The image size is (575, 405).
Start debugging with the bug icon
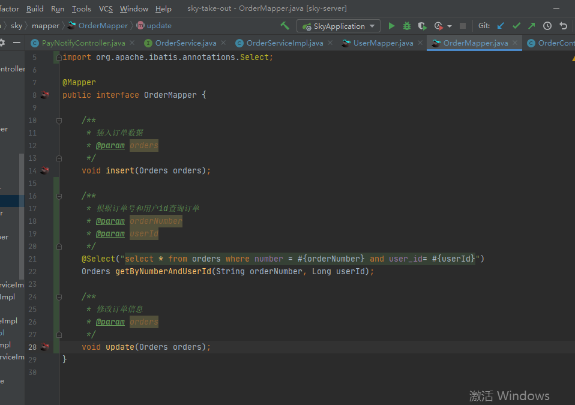407,26
